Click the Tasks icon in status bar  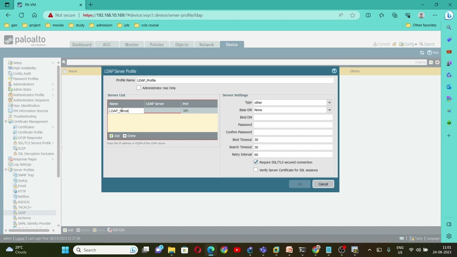(x=412, y=238)
